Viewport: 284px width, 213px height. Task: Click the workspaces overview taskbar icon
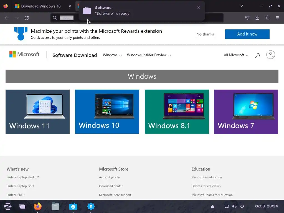pyautogui.click(x=22, y=206)
